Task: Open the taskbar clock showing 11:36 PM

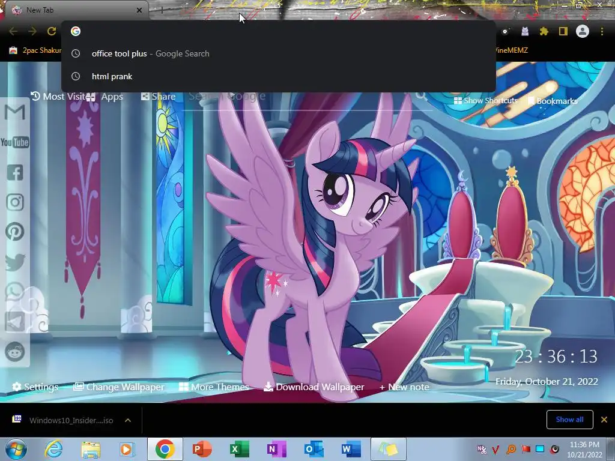Action: click(584, 450)
